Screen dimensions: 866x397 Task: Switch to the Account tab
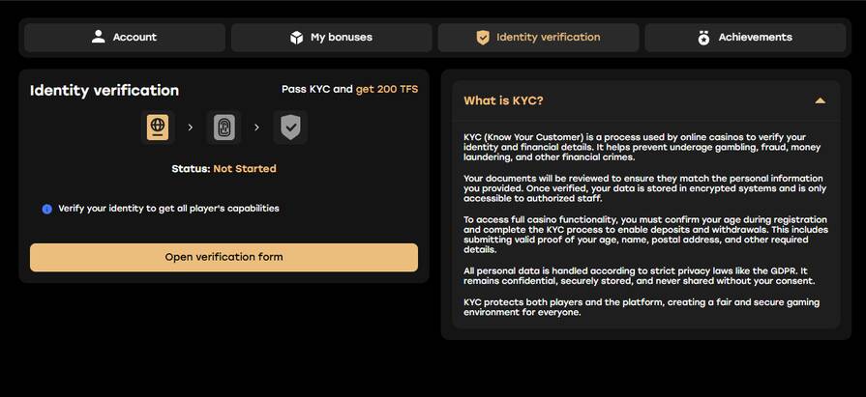pyautogui.click(x=125, y=38)
